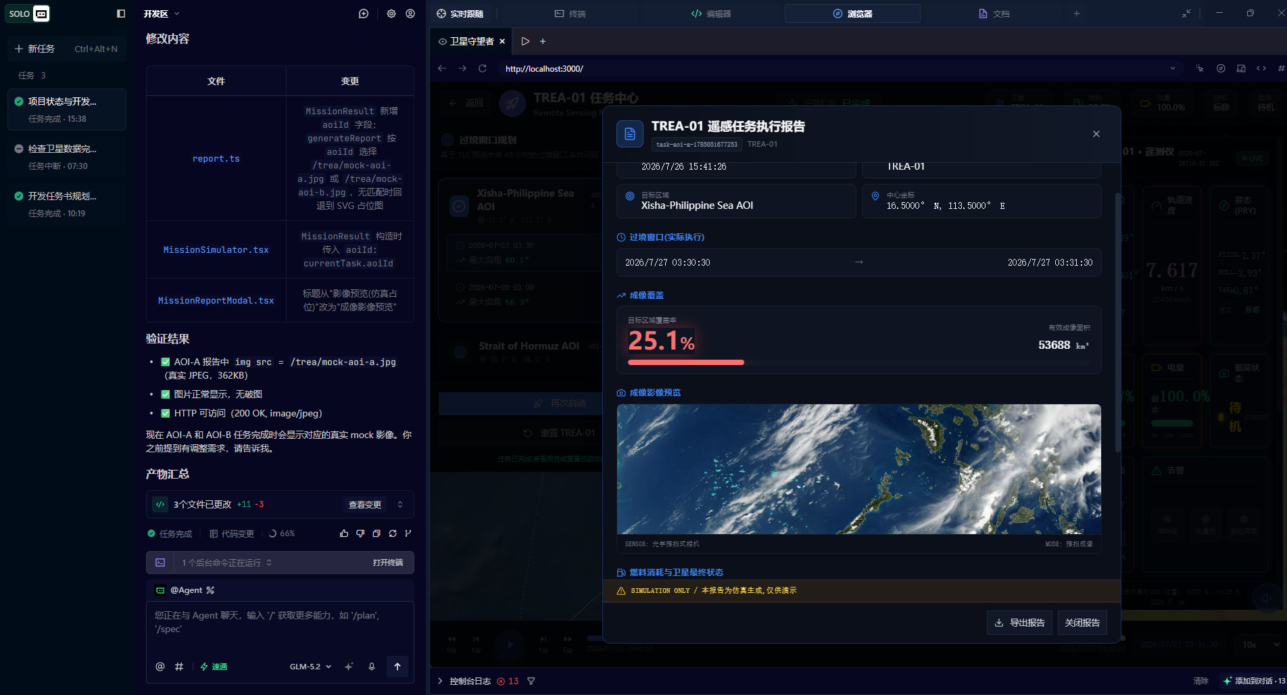The image size is (1287, 695).
Task: Click the thumbs down feedback icon
Action: (360, 533)
